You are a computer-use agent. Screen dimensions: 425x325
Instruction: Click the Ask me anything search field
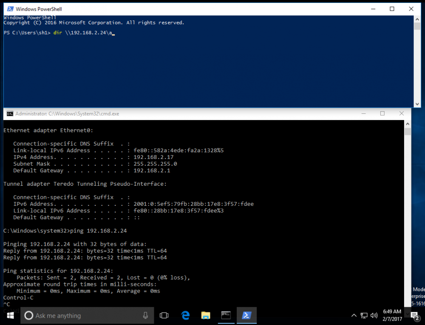(x=87, y=316)
